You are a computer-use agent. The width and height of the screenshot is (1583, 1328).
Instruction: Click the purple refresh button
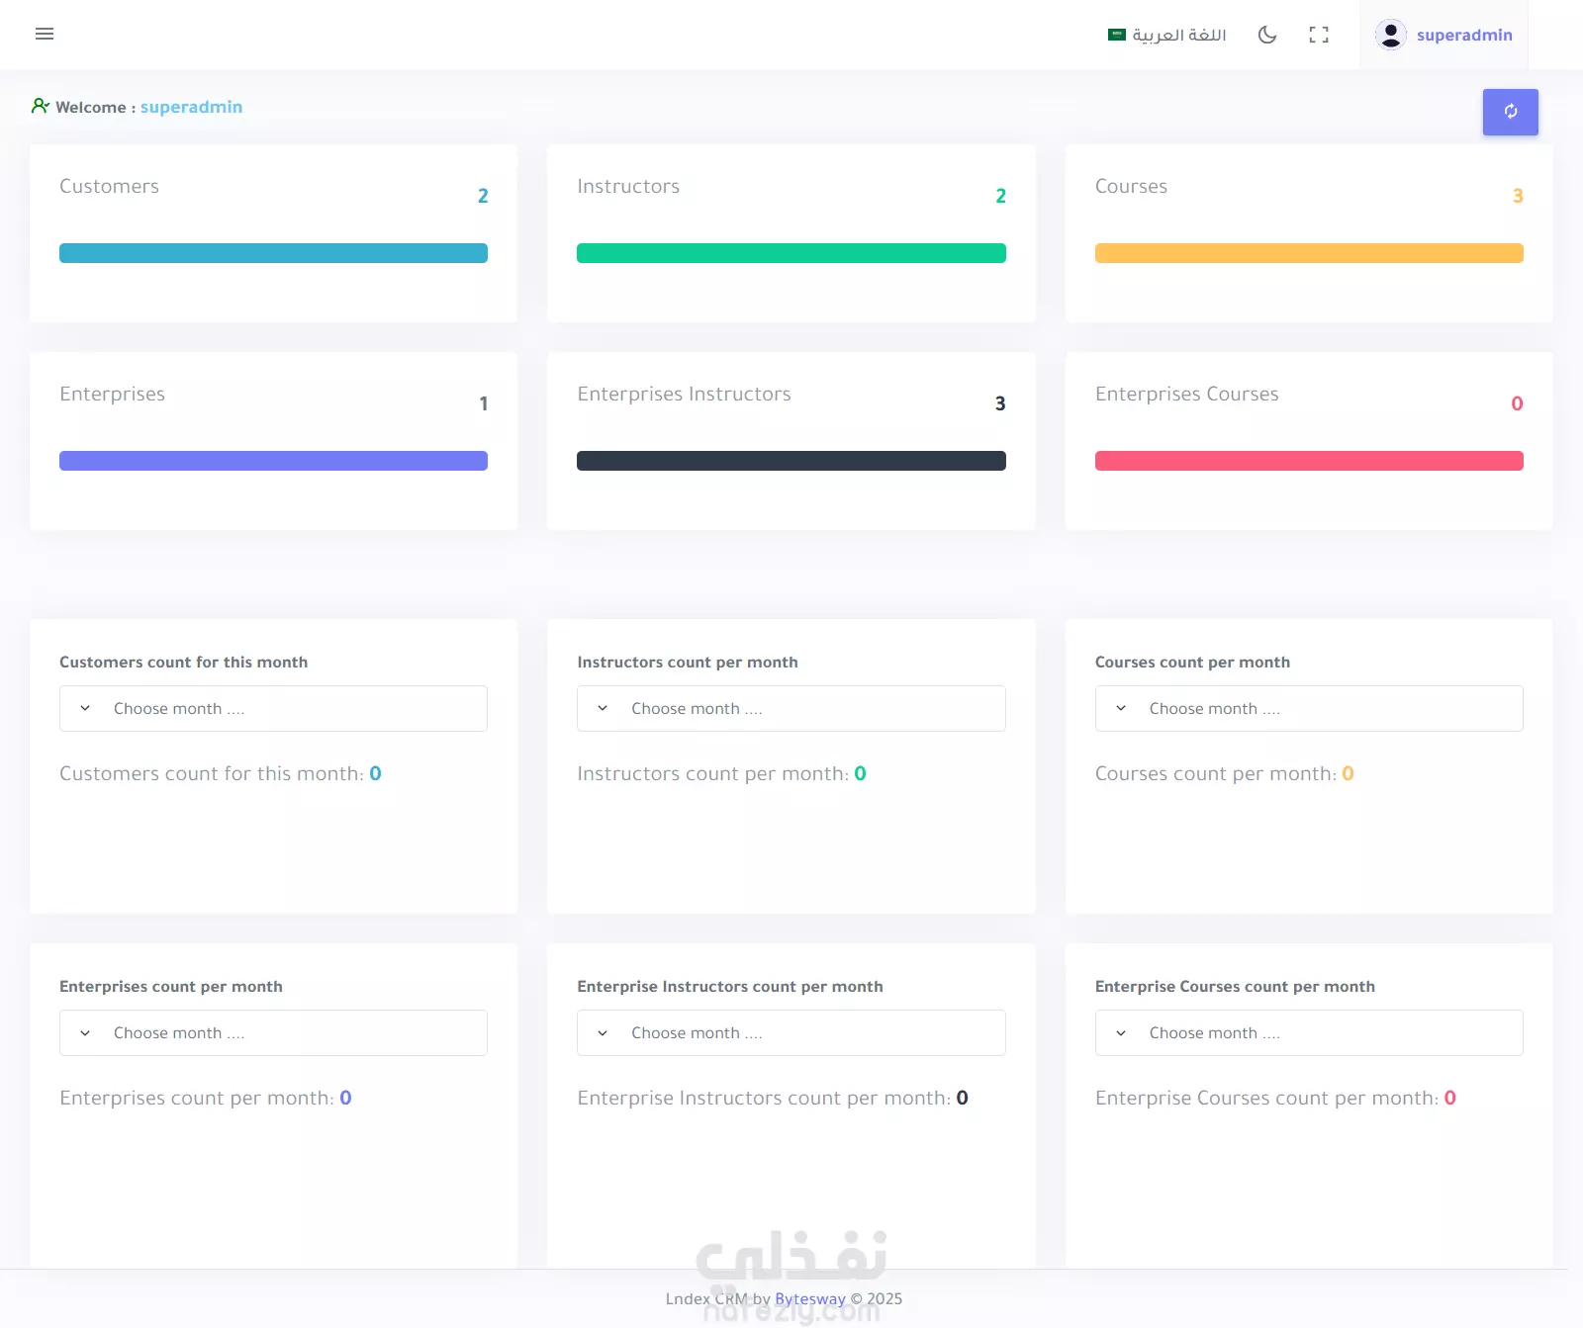pos(1510,112)
